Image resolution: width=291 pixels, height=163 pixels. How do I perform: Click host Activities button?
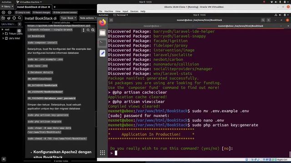point(6,2)
